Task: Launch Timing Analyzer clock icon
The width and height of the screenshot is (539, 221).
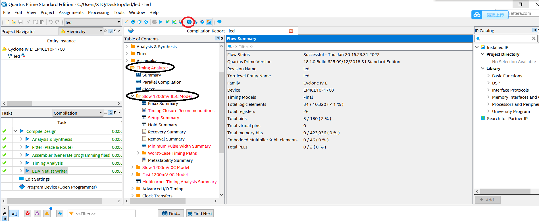Action: [189, 22]
